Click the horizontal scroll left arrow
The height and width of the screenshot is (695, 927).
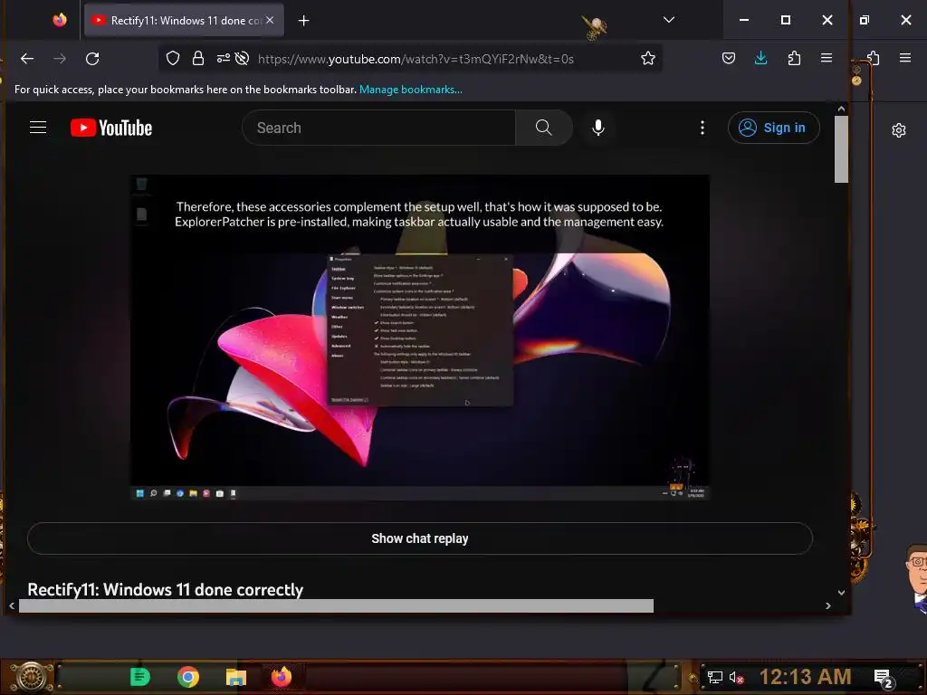coord(12,605)
